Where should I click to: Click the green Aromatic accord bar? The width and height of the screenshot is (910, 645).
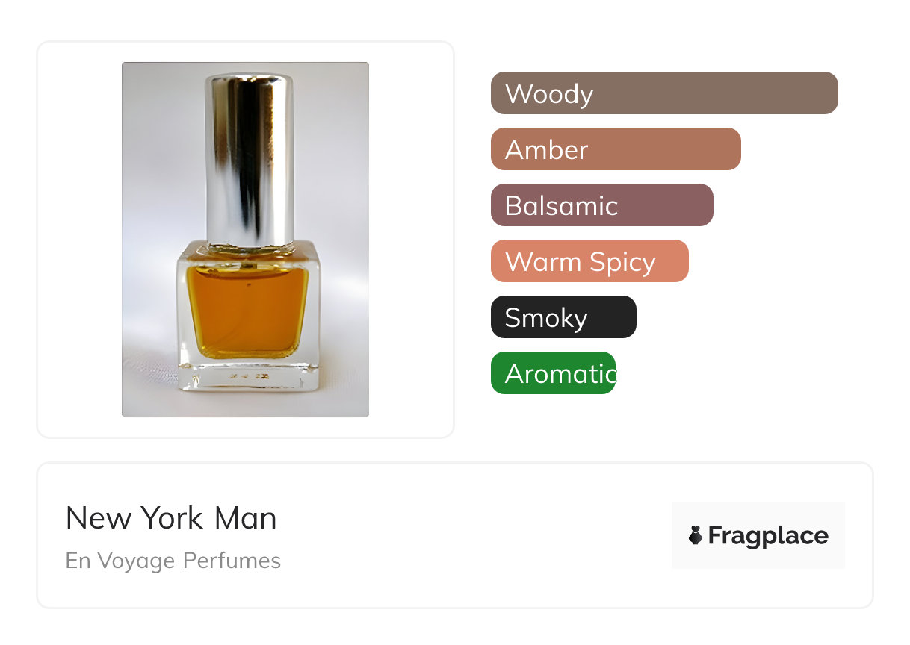point(553,373)
